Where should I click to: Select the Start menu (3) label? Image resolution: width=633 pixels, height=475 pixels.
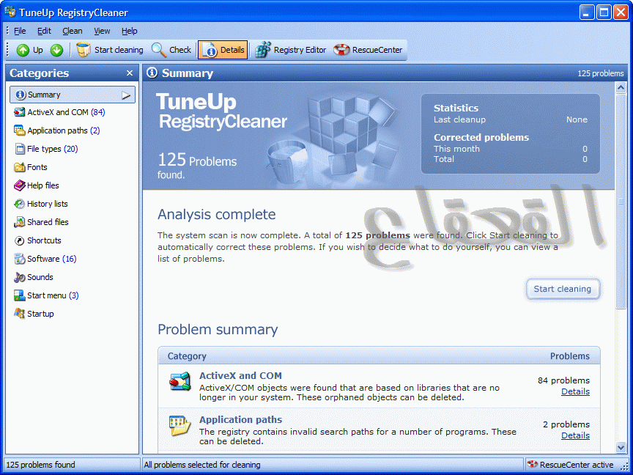tap(53, 295)
